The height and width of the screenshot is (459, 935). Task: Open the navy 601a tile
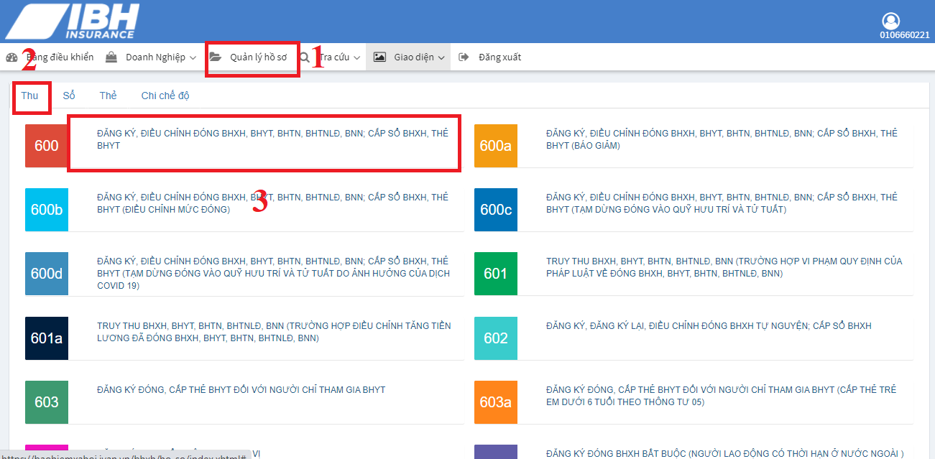tap(47, 338)
